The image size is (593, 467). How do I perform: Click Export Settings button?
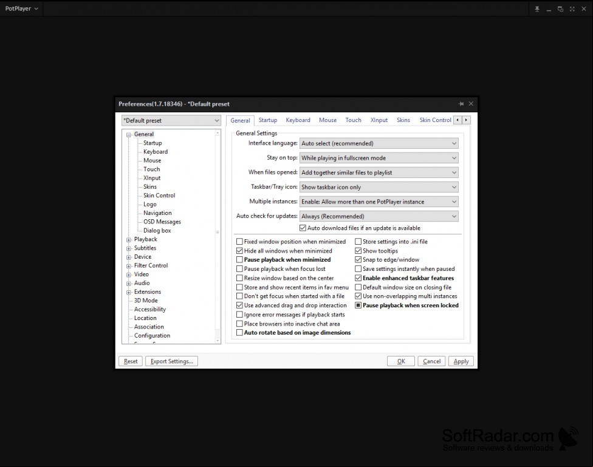click(x=172, y=361)
